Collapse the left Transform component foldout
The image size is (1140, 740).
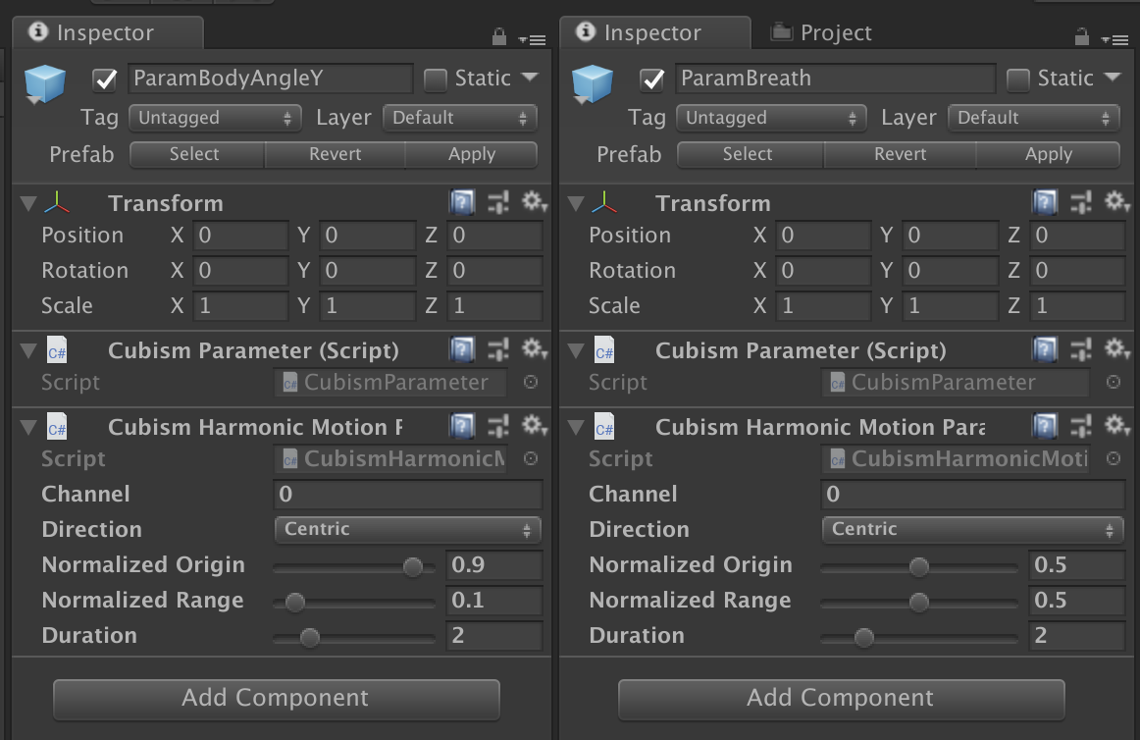pyautogui.click(x=28, y=204)
